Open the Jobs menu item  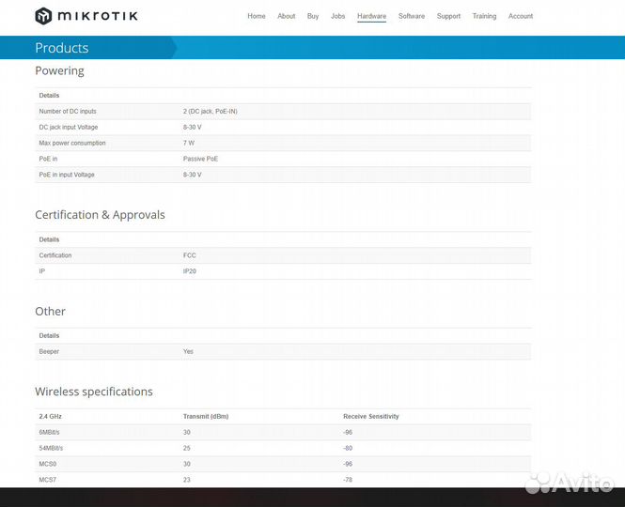coord(337,16)
